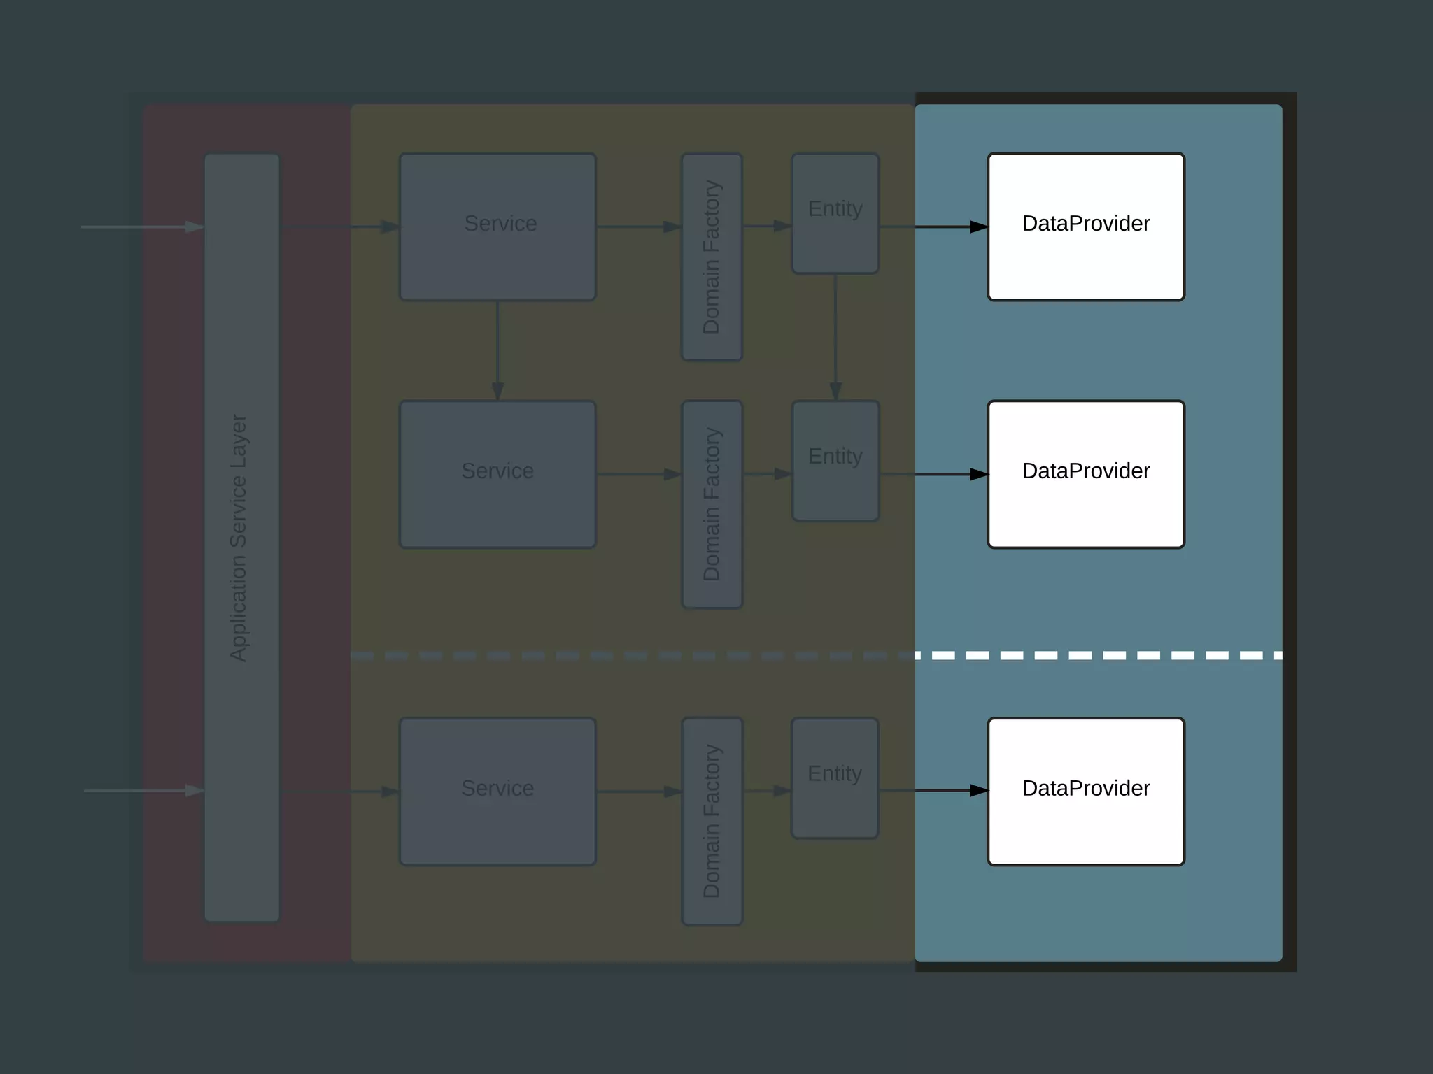
Task: Click the bottom DataProvider box
Action: pos(1085,791)
